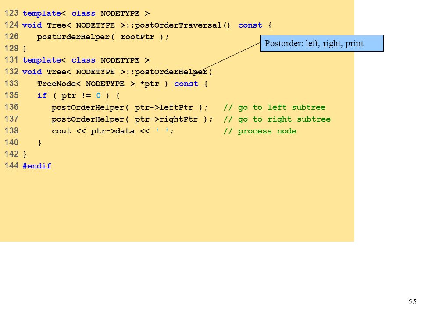Click the "if" keyword on line 135
421x315 pixels.
click(42, 96)
